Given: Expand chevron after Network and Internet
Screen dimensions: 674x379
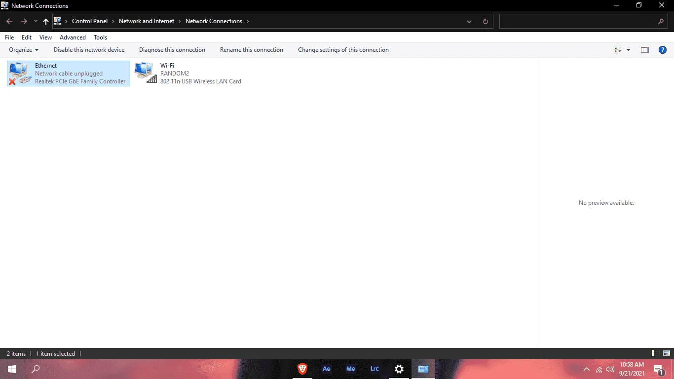Looking at the screenshot, I should coord(180,21).
